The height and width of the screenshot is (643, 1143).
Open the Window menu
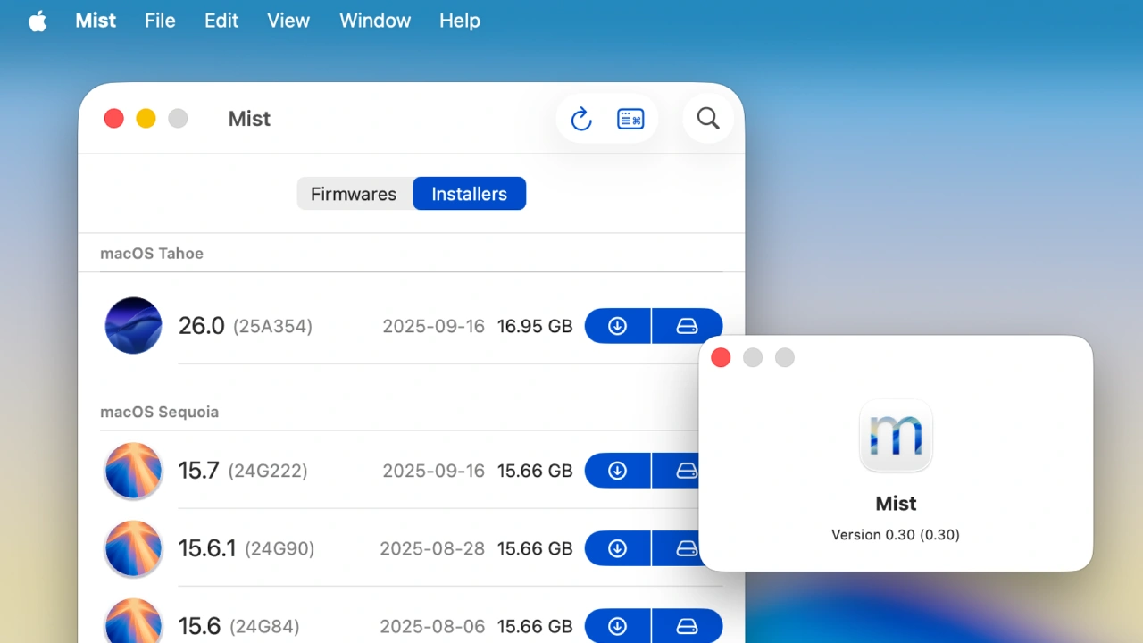click(374, 20)
